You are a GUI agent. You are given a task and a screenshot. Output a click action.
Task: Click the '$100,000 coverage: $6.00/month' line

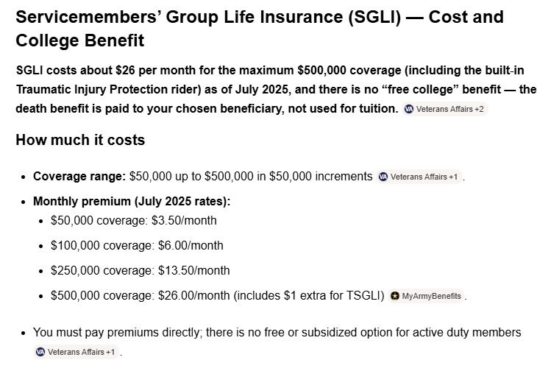137,245
